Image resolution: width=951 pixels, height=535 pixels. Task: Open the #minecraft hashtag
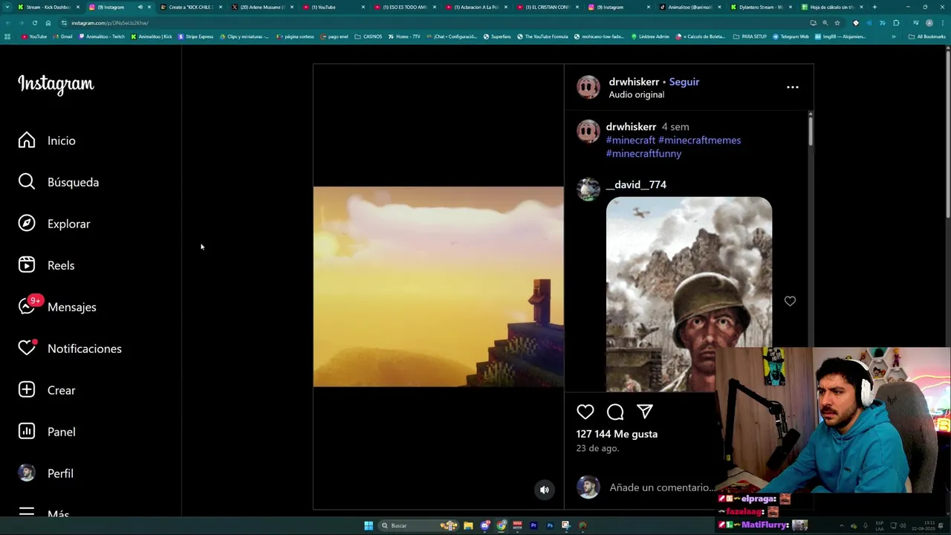point(631,140)
